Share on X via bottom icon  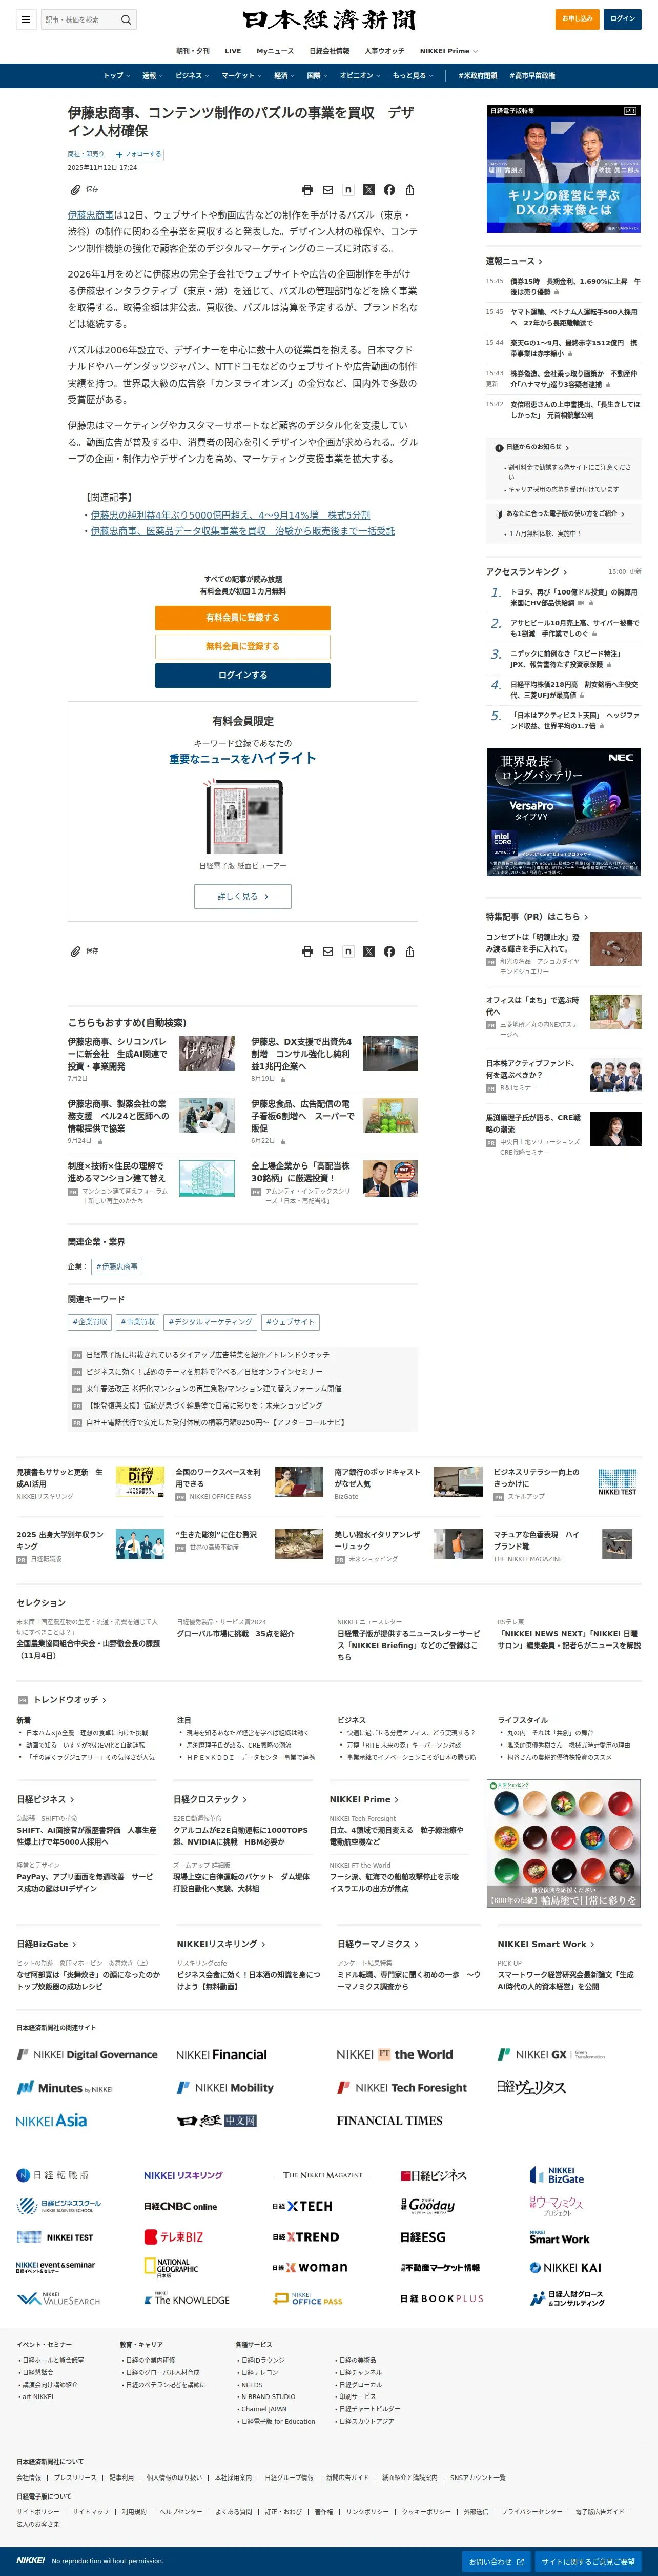pos(368,952)
